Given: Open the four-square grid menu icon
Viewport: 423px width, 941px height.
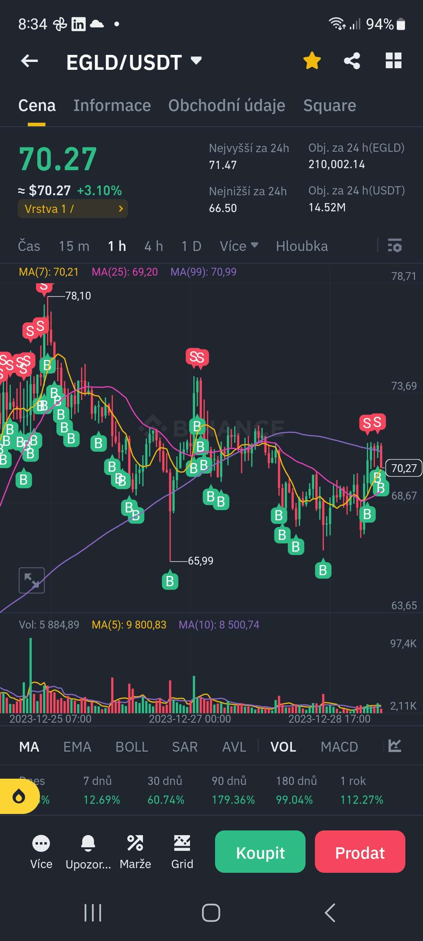Looking at the screenshot, I should tap(393, 61).
